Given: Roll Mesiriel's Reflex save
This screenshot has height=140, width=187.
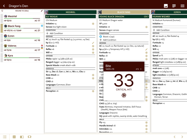Looking at the screenshot, I should (x=93, y=49).
